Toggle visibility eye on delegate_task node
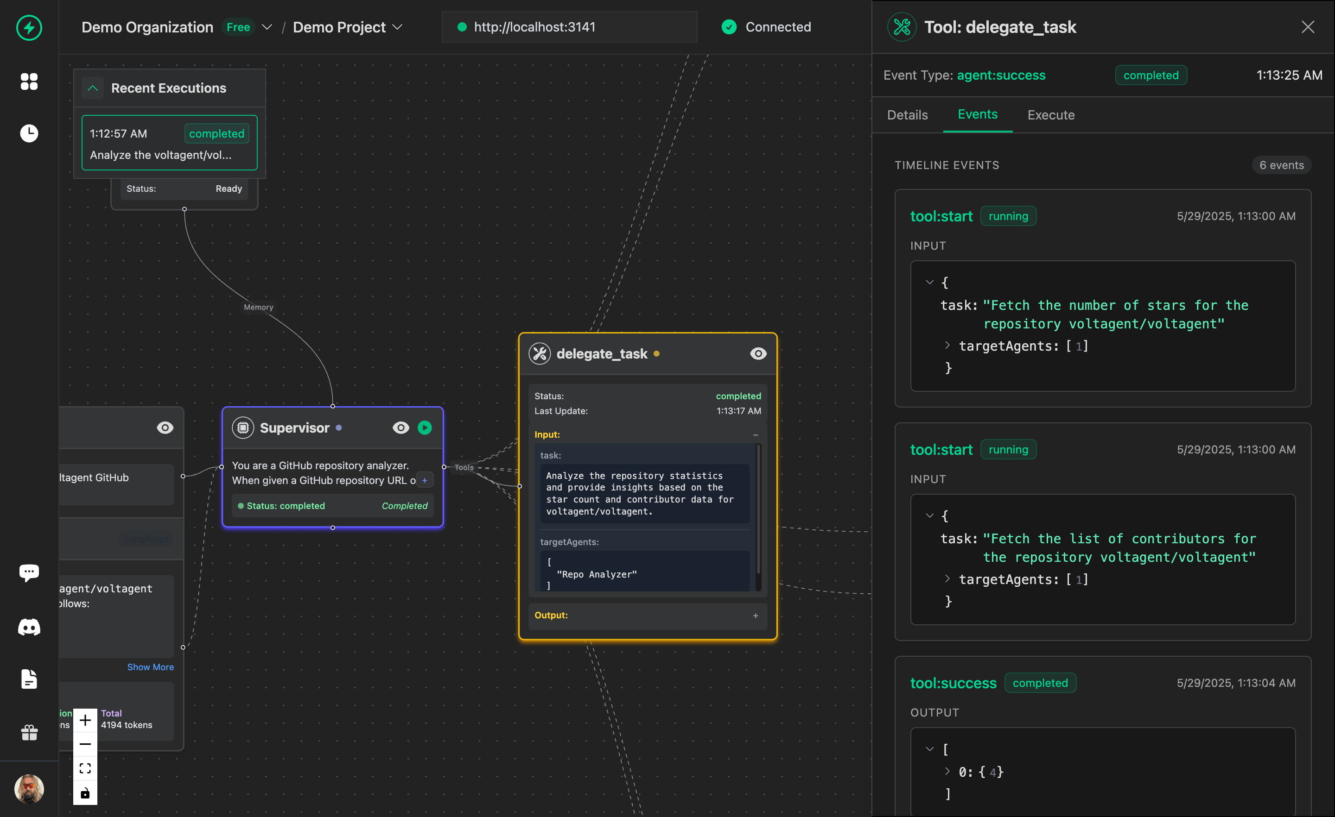The width and height of the screenshot is (1335, 817). tap(758, 353)
